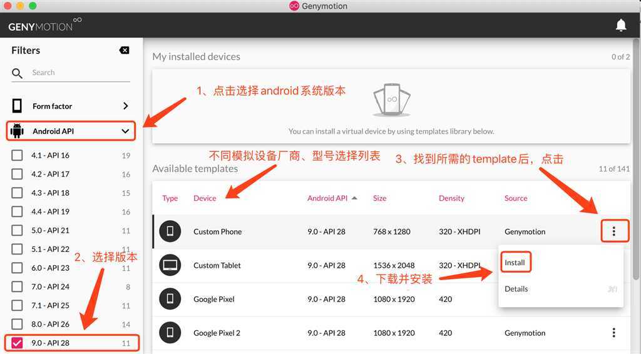Select the Custom Phone device name
This screenshot has width=641, height=354.
(x=217, y=231)
